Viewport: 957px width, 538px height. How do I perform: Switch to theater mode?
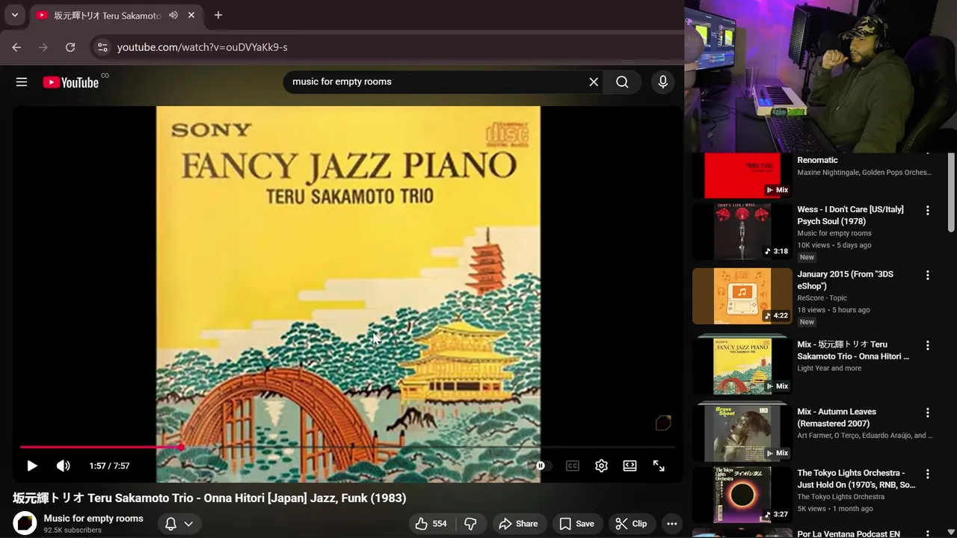coord(630,466)
